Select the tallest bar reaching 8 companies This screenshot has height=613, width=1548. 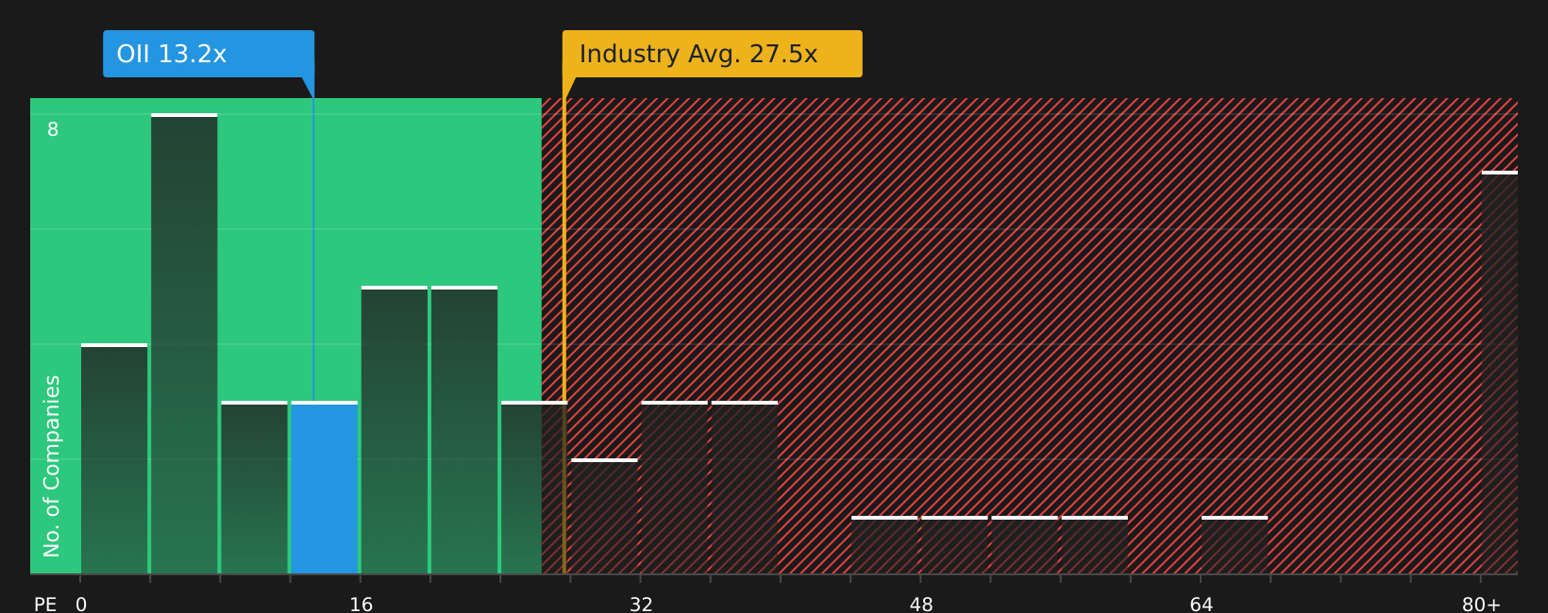[x=184, y=343]
